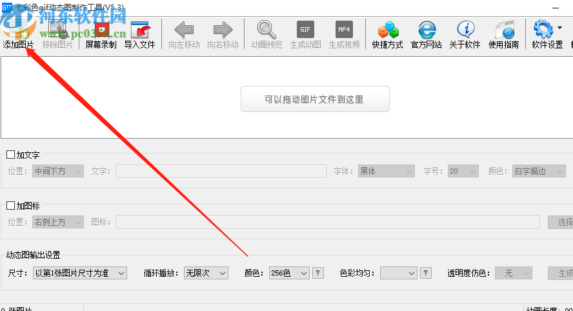573x311 pixels.
Task: Click the ? help button beside 色彩均匀
Action: pyautogui.click(x=426, y=273)
